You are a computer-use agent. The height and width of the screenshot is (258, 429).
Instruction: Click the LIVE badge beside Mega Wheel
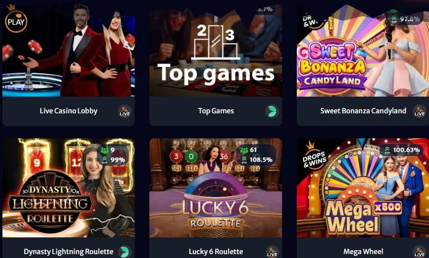click(420, 252)
